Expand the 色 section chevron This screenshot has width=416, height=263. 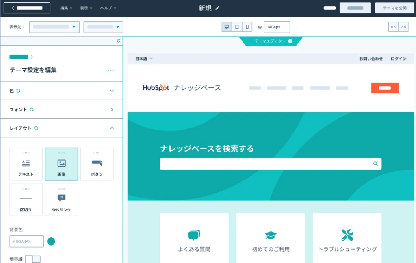coord(112,91)
